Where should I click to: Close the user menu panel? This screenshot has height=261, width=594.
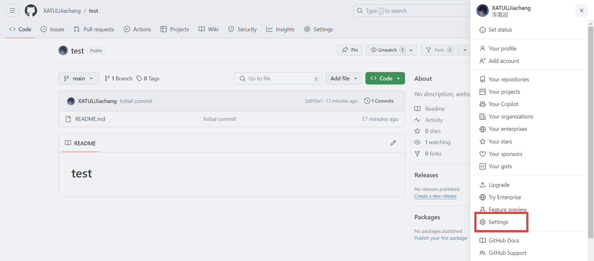(x=582, y=11)
